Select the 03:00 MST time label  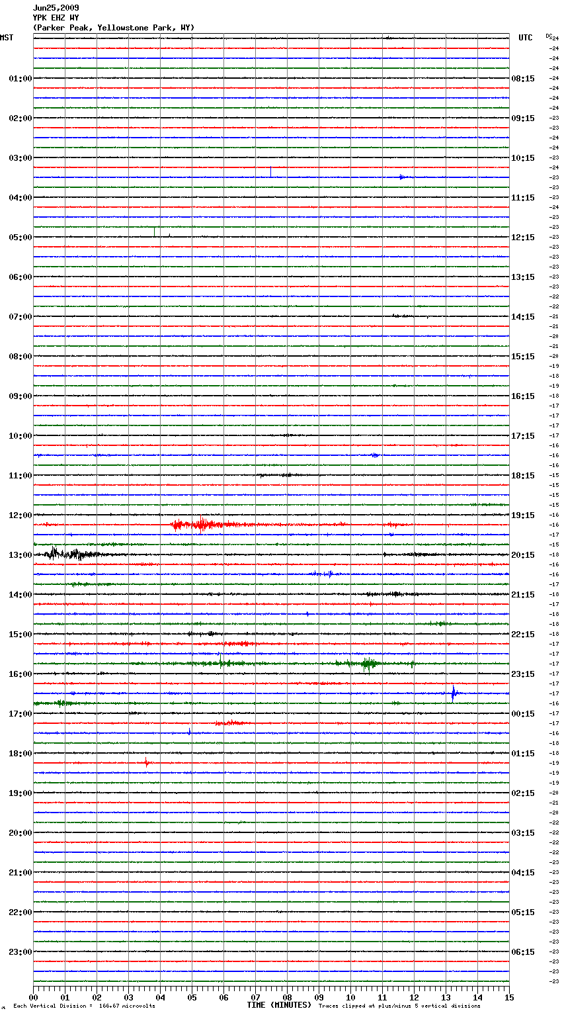click(20, 158)
